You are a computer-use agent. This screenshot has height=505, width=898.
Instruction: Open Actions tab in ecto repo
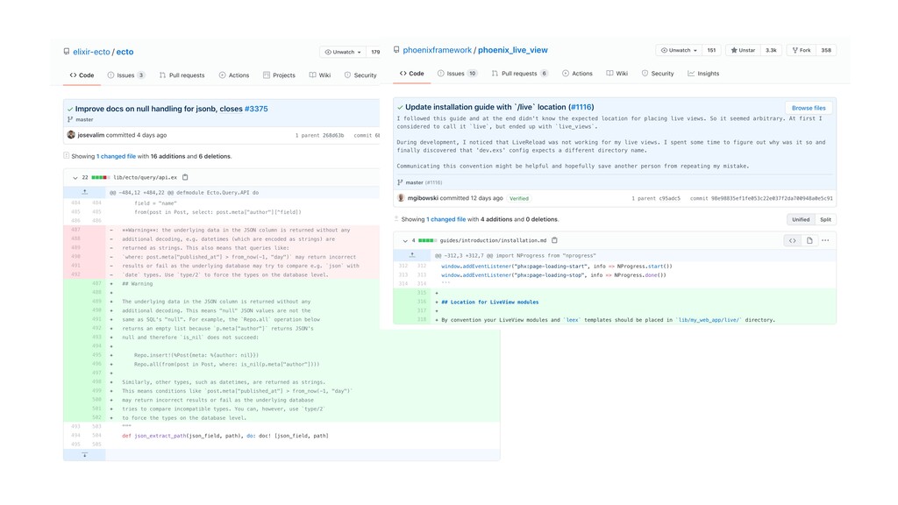click(x=233, y=75)
